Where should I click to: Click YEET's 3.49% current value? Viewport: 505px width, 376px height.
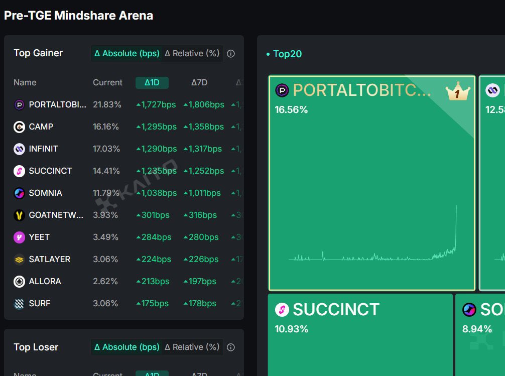point(105,237)
